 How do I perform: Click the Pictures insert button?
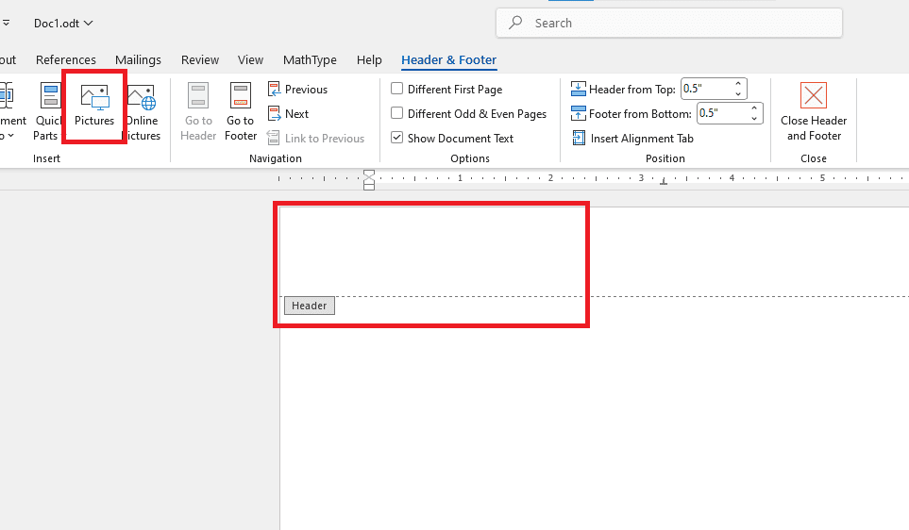coord(94,107)
